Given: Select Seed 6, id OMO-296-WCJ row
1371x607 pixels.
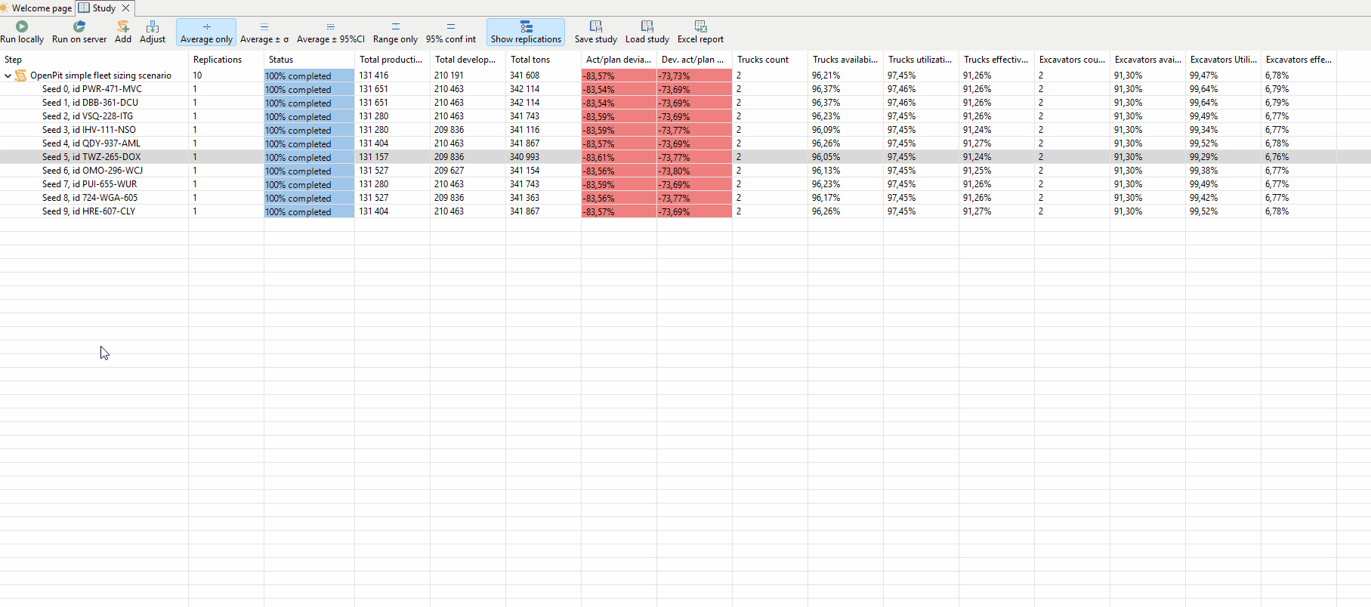Looking at the screenshot, I should point(685,171).
